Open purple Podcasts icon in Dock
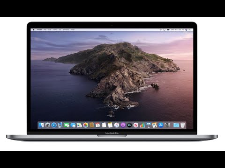Image resolution: width=225 pixels, height=168 pixels. (x=123, y=125)
